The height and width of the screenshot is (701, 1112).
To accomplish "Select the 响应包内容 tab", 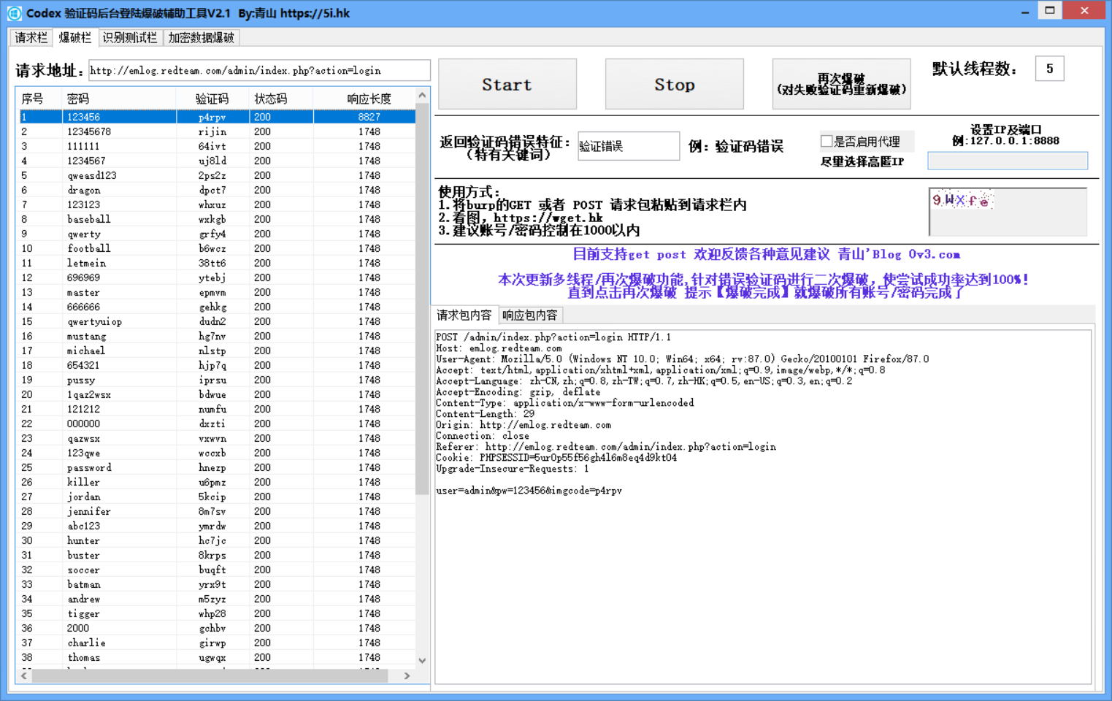I will click(x=530, y=315).
